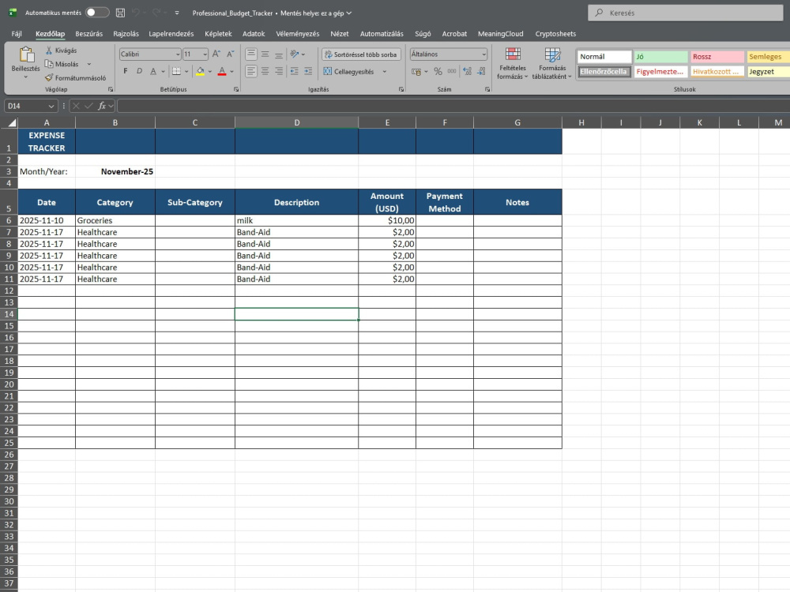Select column D header

point(297,122)
